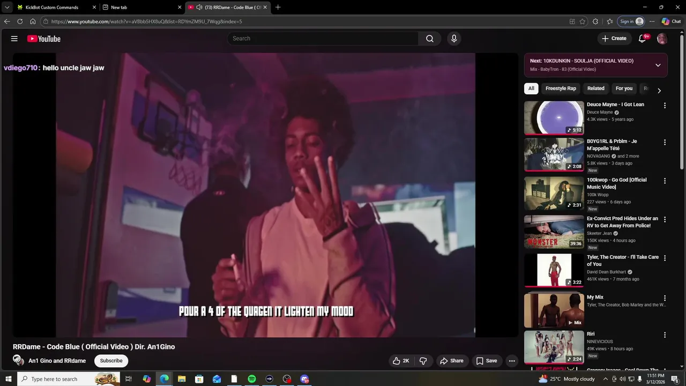Click the Create button

pyautogui.click(x=614, y=39)
